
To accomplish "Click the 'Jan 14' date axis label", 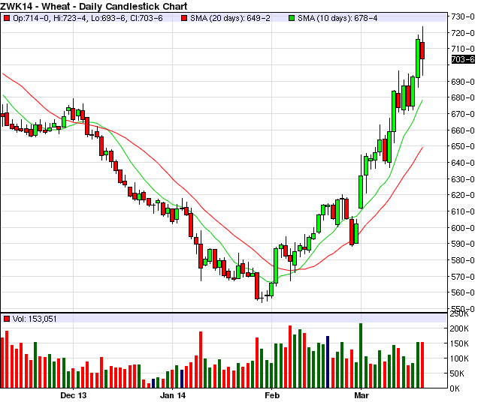I will click(x=173, y=395).
